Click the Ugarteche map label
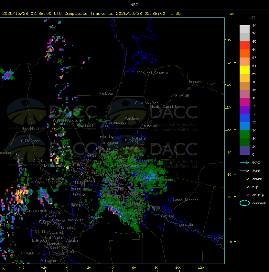 (x=80, y=205)
